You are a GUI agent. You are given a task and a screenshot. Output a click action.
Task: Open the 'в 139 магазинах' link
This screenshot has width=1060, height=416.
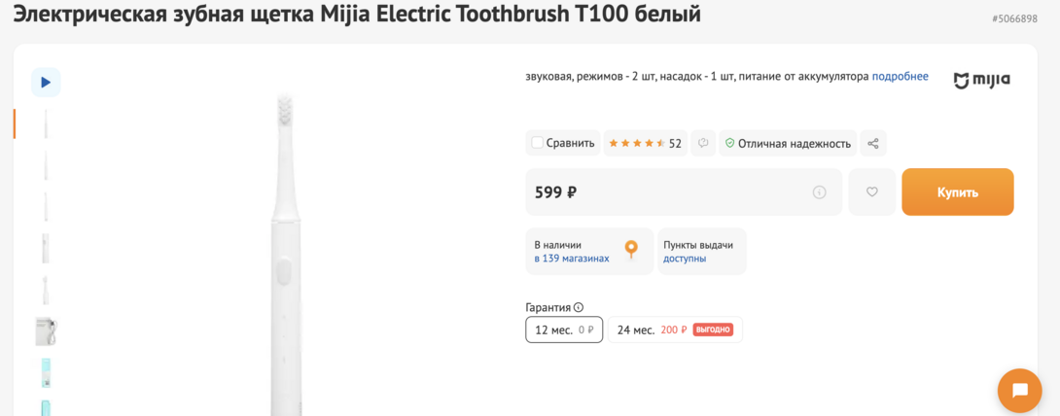coord(572,259)
